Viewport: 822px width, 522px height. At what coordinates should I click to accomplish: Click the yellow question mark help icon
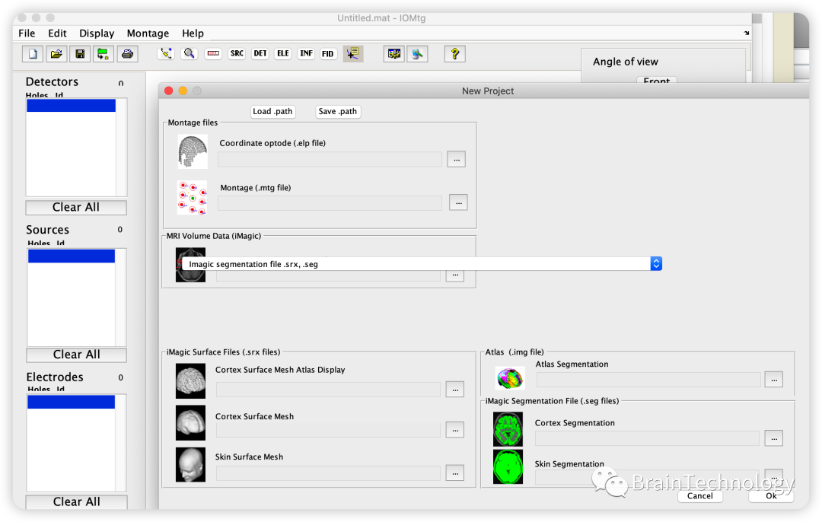click(x=455, y=53)
